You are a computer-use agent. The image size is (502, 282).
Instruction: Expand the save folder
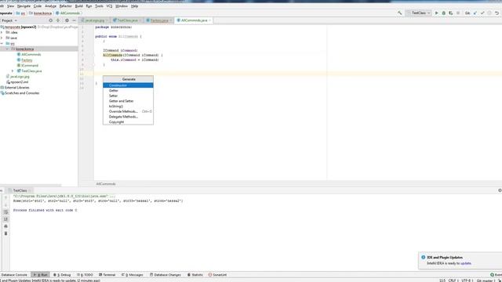2,38
